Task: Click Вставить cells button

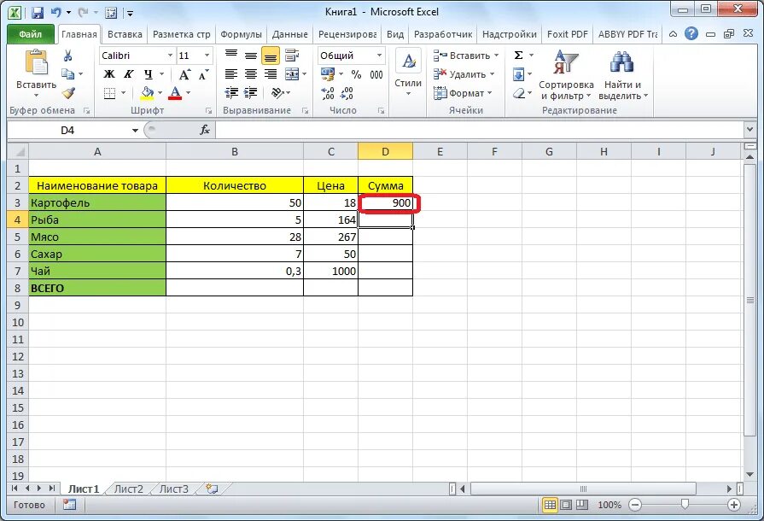Action: [x=466, y=56]
